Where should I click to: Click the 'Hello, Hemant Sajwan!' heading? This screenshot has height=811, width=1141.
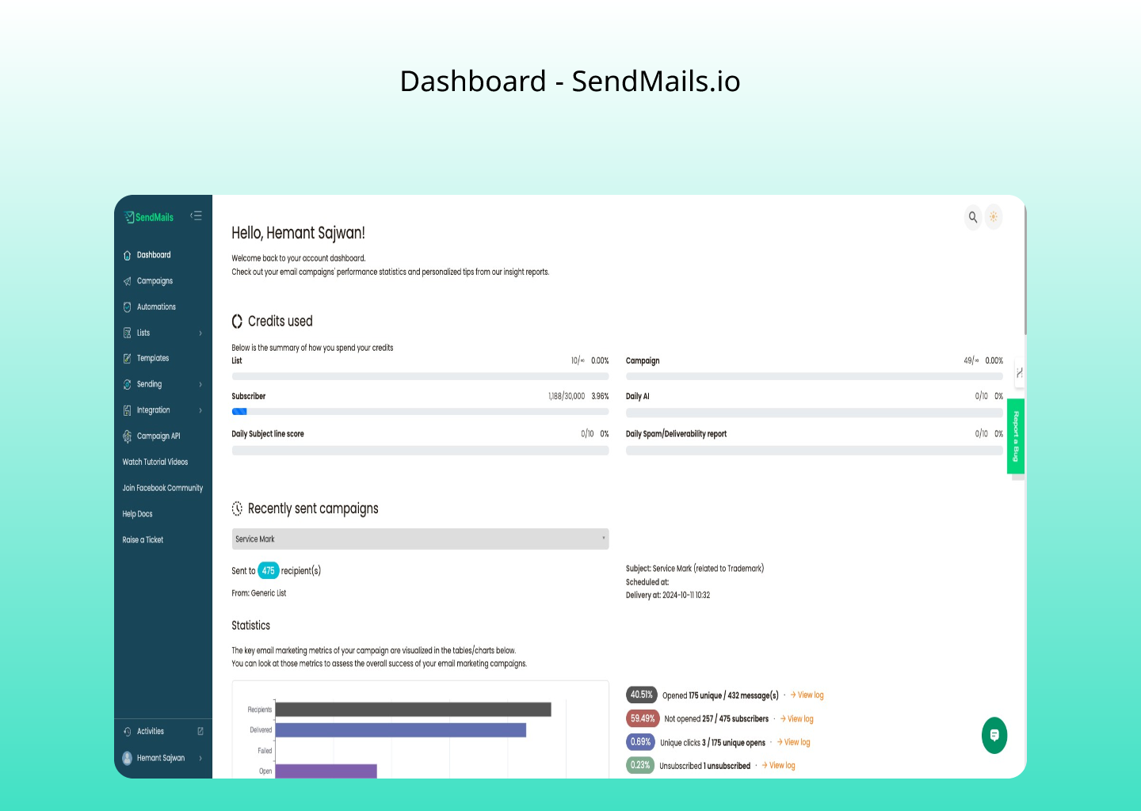tap(298, 233)
